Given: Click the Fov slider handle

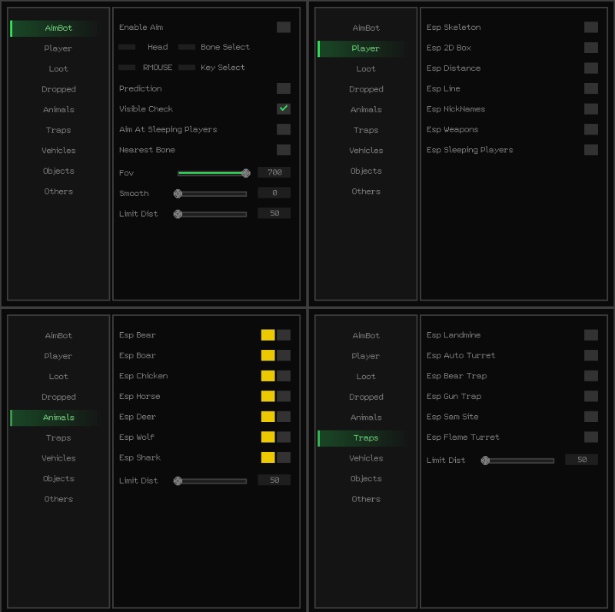Looking at the screenshot, I should click(246, 173).
